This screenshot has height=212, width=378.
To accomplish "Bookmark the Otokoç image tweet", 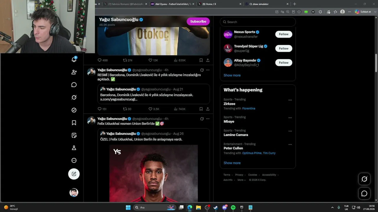I will coord(201,60).
